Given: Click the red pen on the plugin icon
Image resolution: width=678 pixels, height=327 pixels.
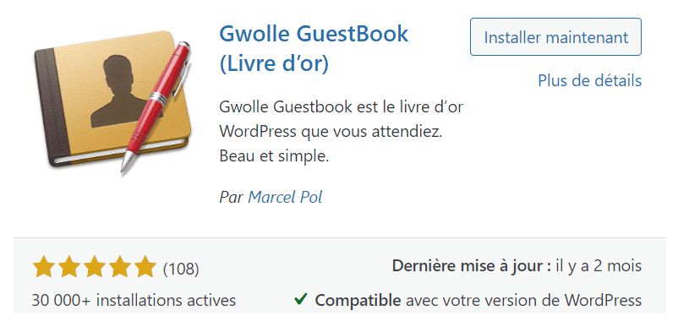Looking at the screenshot, I should click(x=156, y=106).
